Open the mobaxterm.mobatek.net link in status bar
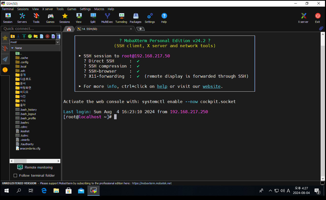The height and width of the screenshot is (200, 326). (152, 183)
